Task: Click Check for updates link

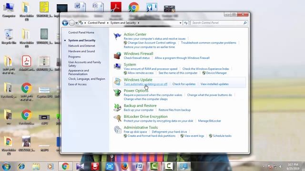Action: [x=184, y=84]
